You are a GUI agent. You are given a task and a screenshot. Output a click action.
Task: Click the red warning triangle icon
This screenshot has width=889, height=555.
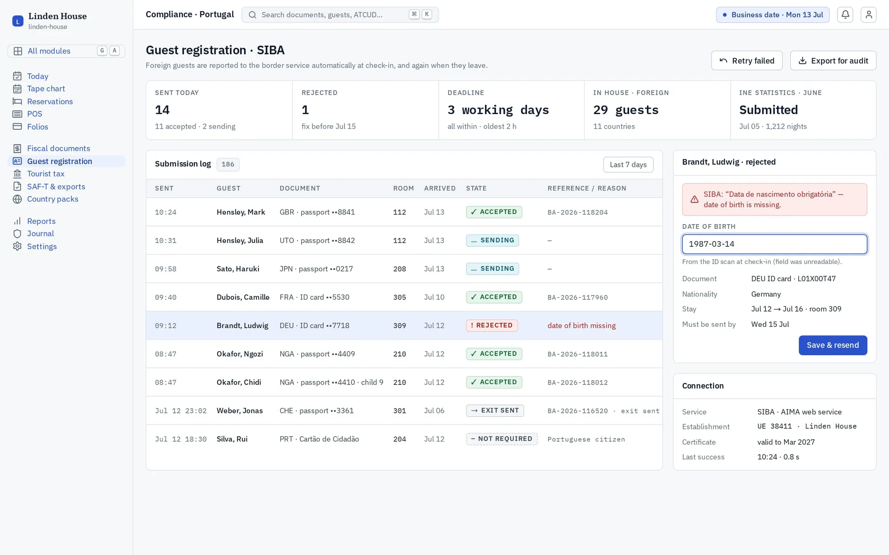[694, 199]
